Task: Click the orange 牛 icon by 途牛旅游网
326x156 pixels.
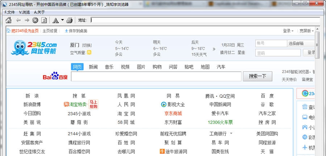Action: click(x=162, y=151)
